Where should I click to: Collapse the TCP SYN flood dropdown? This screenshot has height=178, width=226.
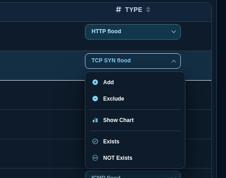pos(133,61)
